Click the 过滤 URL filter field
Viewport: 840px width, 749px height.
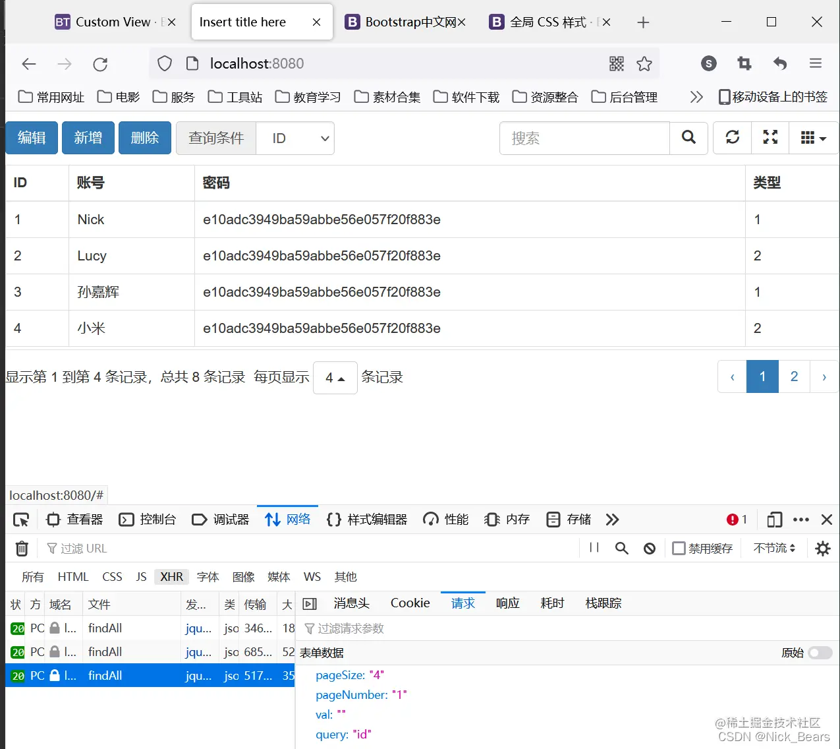[310, 549]
